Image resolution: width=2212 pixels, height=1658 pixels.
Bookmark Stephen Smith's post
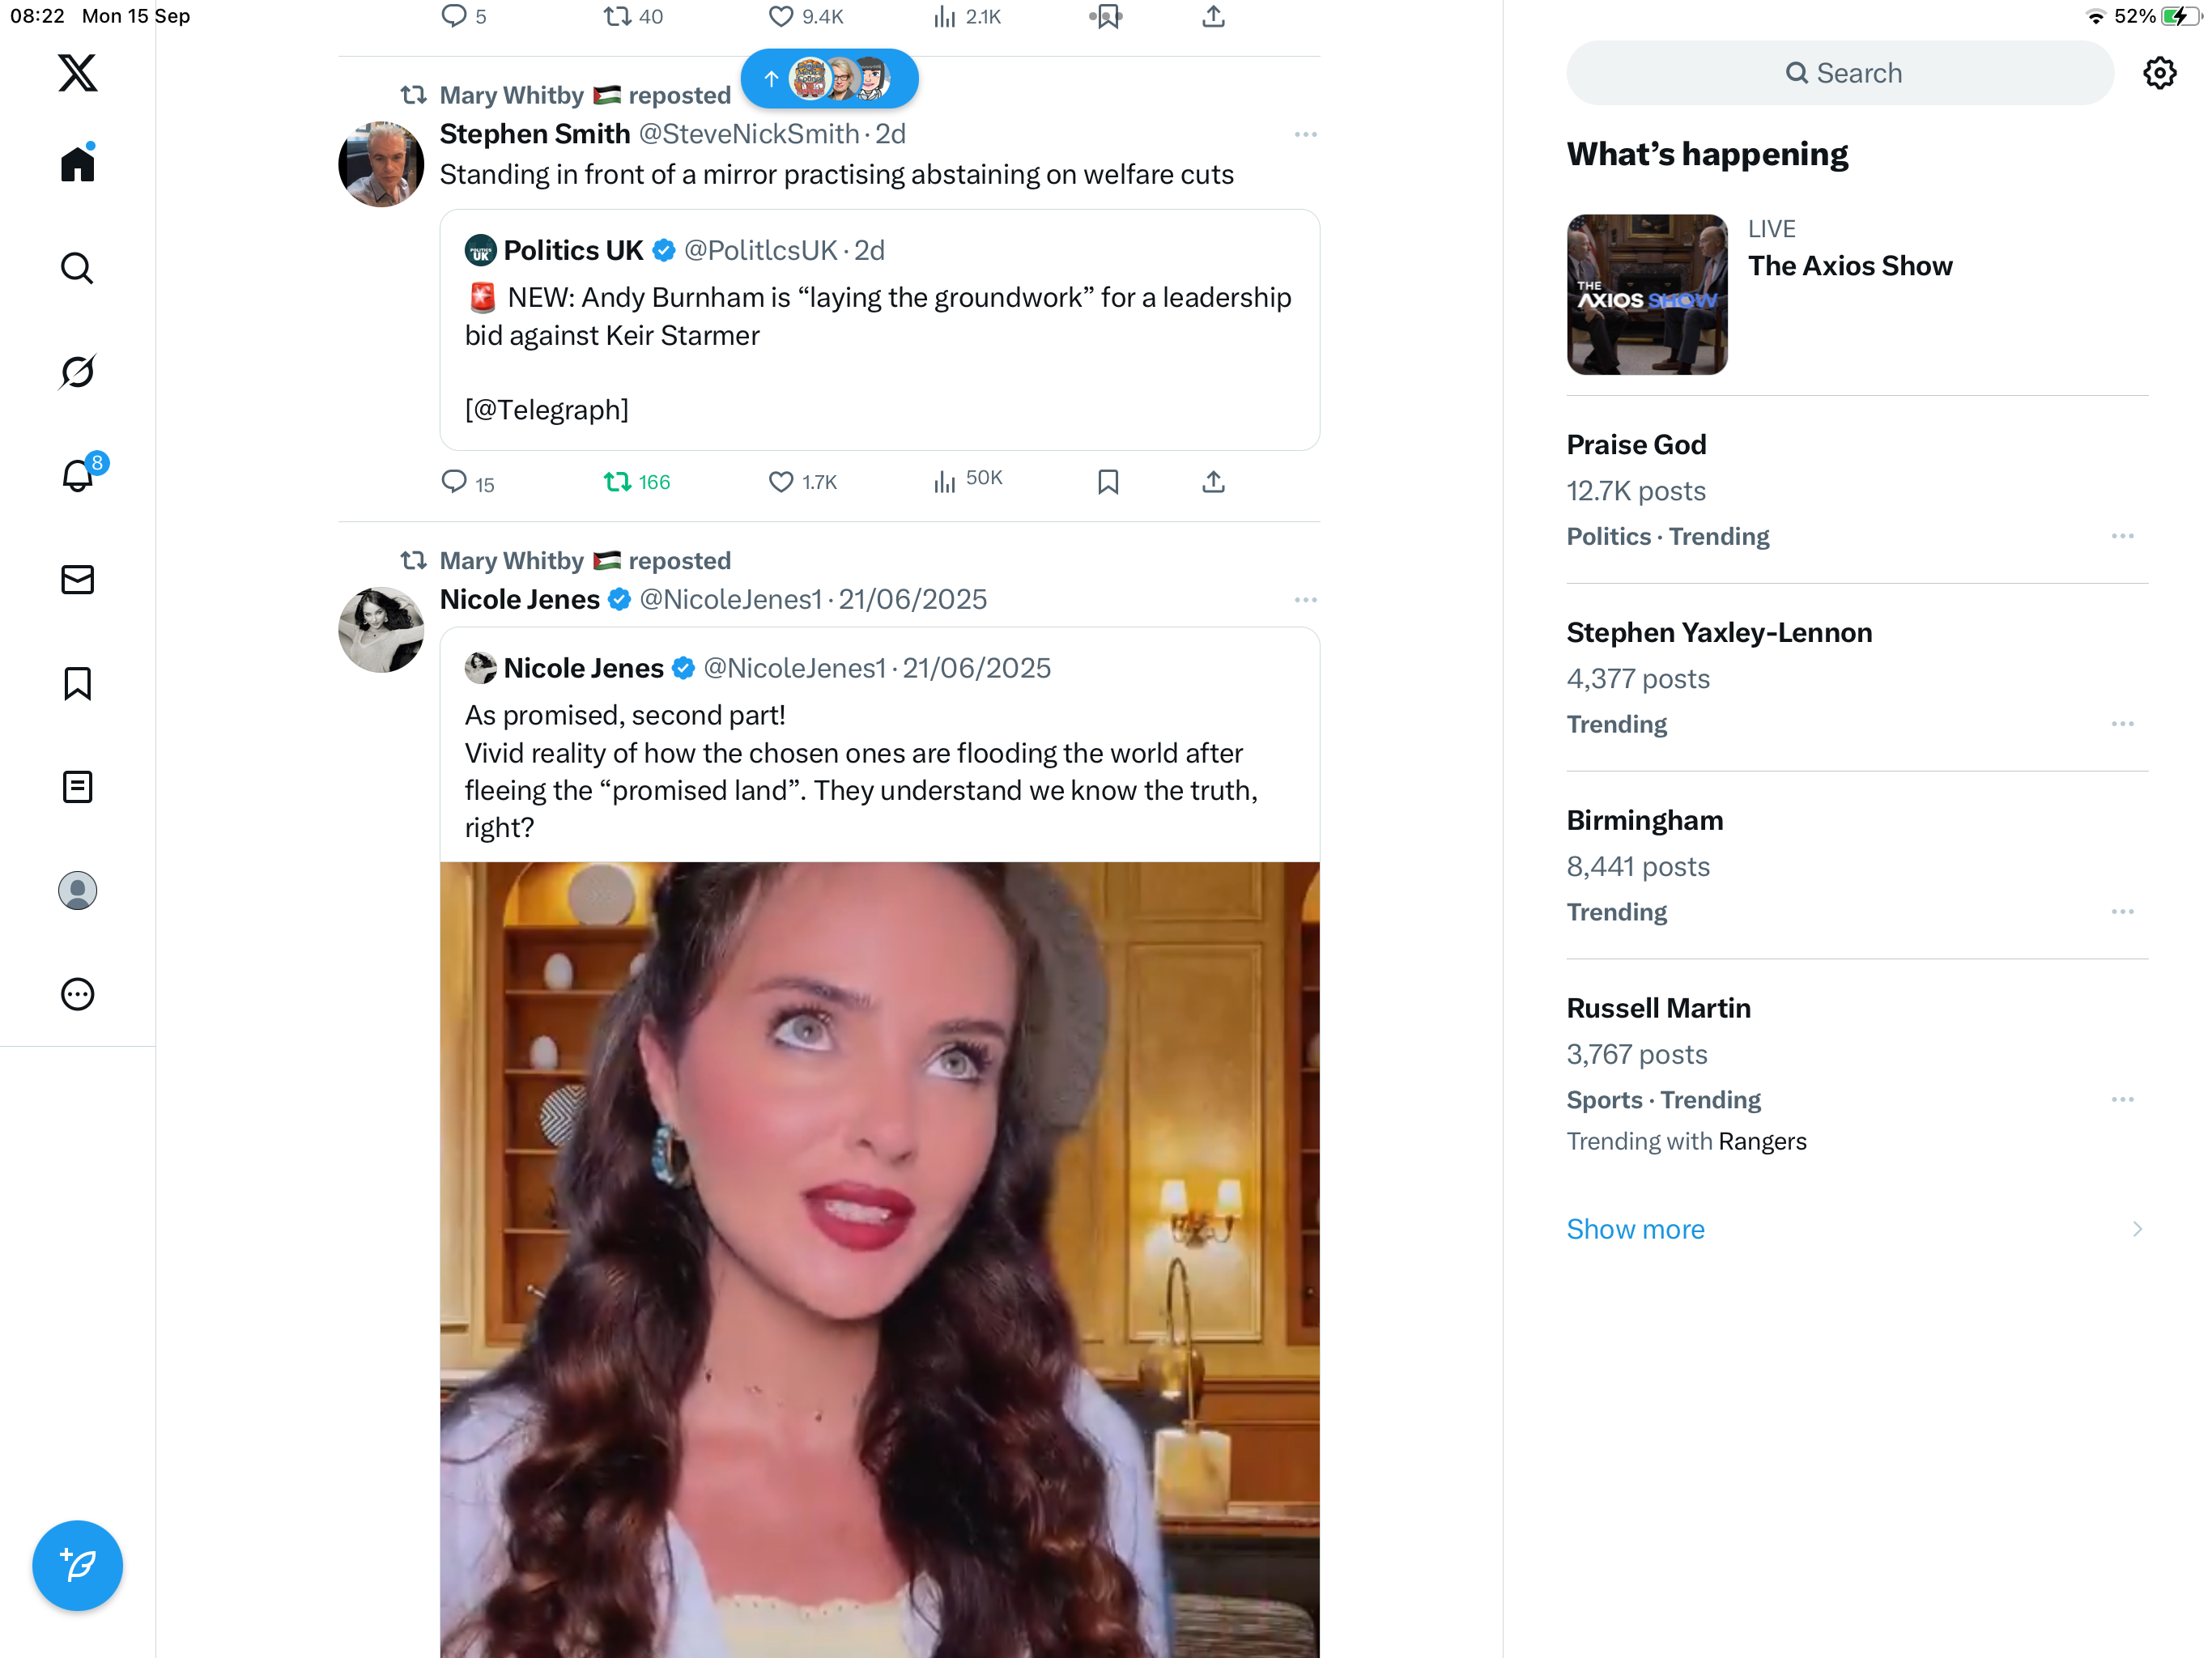coord(1108,482)
